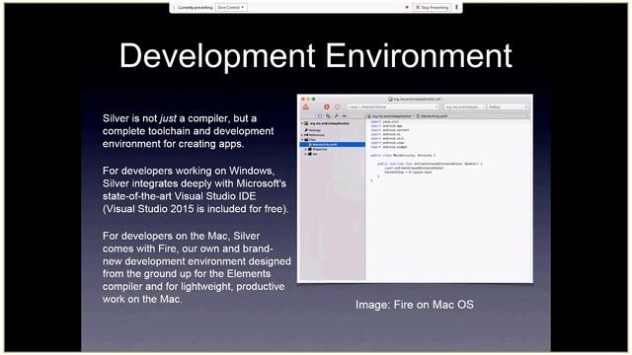
Task: Open the project scheme dropdown in Fire toolbar
Action: pos(464,106)
